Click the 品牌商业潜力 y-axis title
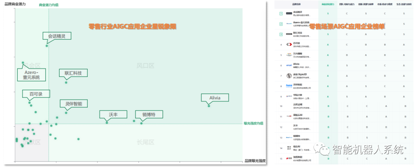The image size is (417, 168). [x=15, y=4]
